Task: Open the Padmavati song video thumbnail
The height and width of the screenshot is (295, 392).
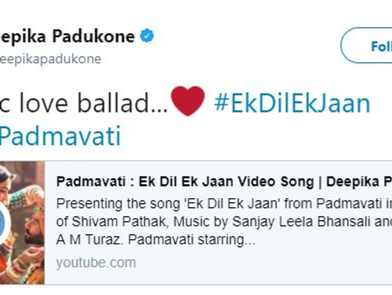Action: coord(22,223)
